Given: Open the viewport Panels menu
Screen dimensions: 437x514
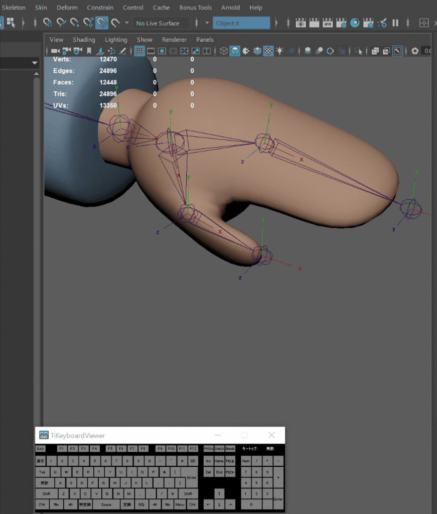Looking at the screenshot, I should [x=205, y=40].
